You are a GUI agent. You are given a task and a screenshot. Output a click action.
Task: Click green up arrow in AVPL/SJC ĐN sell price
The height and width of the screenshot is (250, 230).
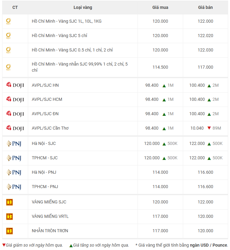coord(209,114)
